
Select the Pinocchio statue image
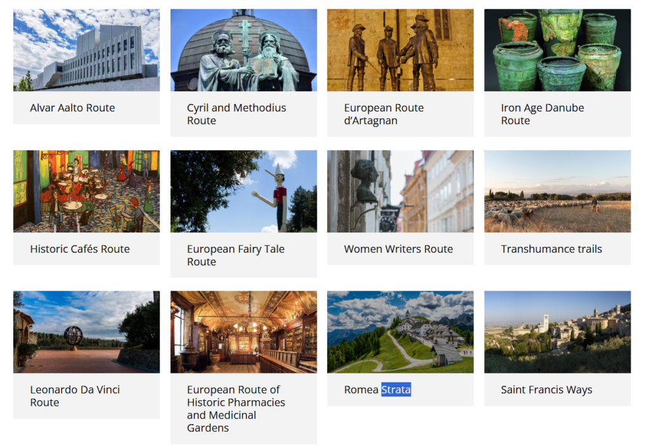243,191
